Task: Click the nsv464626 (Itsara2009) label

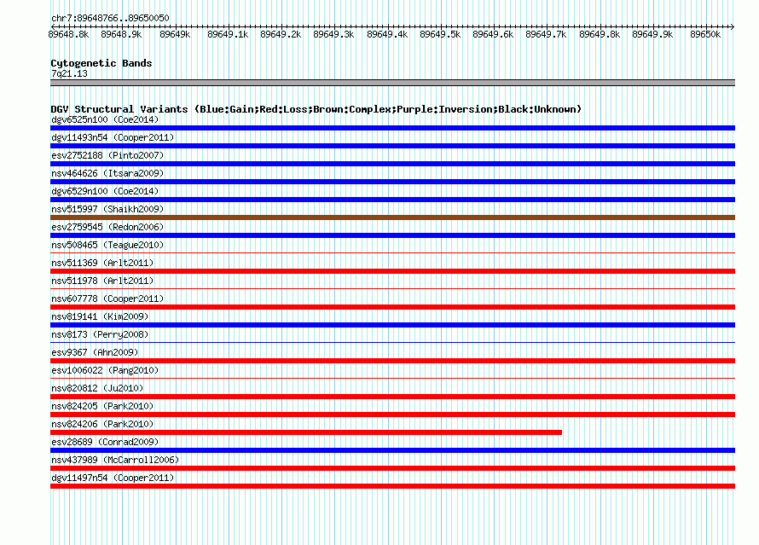Action: pyautogui.click(x=107, y=173)
